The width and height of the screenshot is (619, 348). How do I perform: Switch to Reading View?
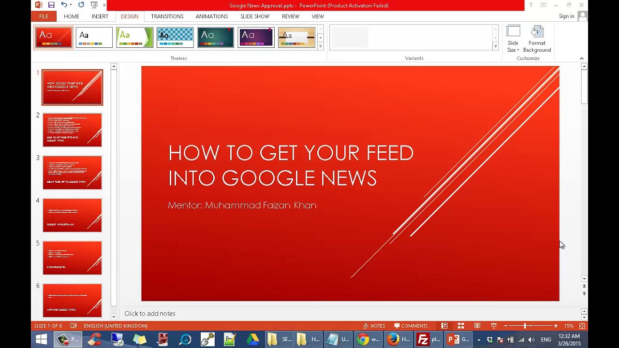click(477, 326)
